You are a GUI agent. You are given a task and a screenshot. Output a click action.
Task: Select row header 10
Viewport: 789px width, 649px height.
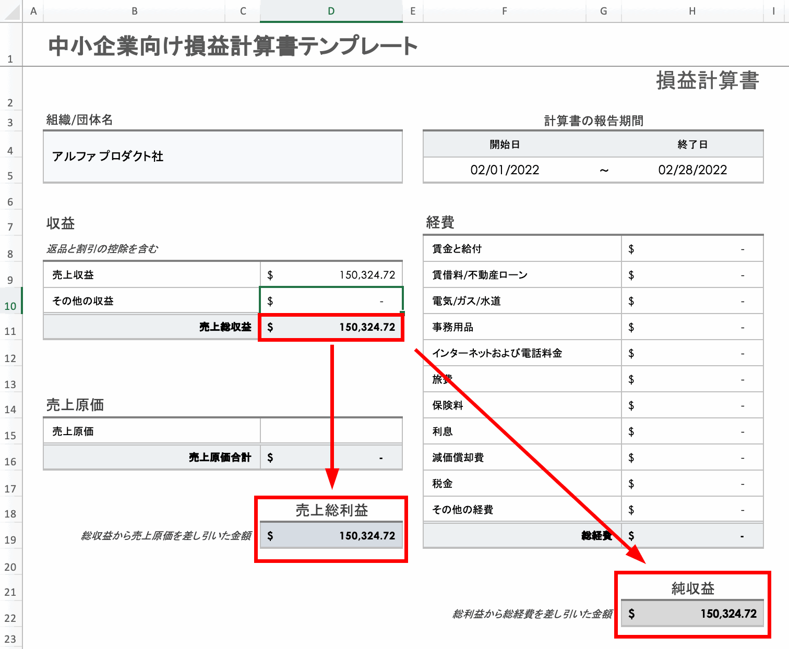[11, 306]
